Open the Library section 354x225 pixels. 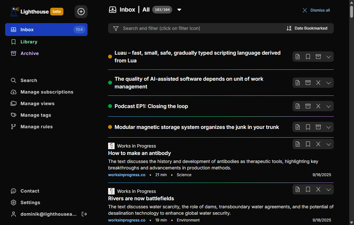pos(29,42)
